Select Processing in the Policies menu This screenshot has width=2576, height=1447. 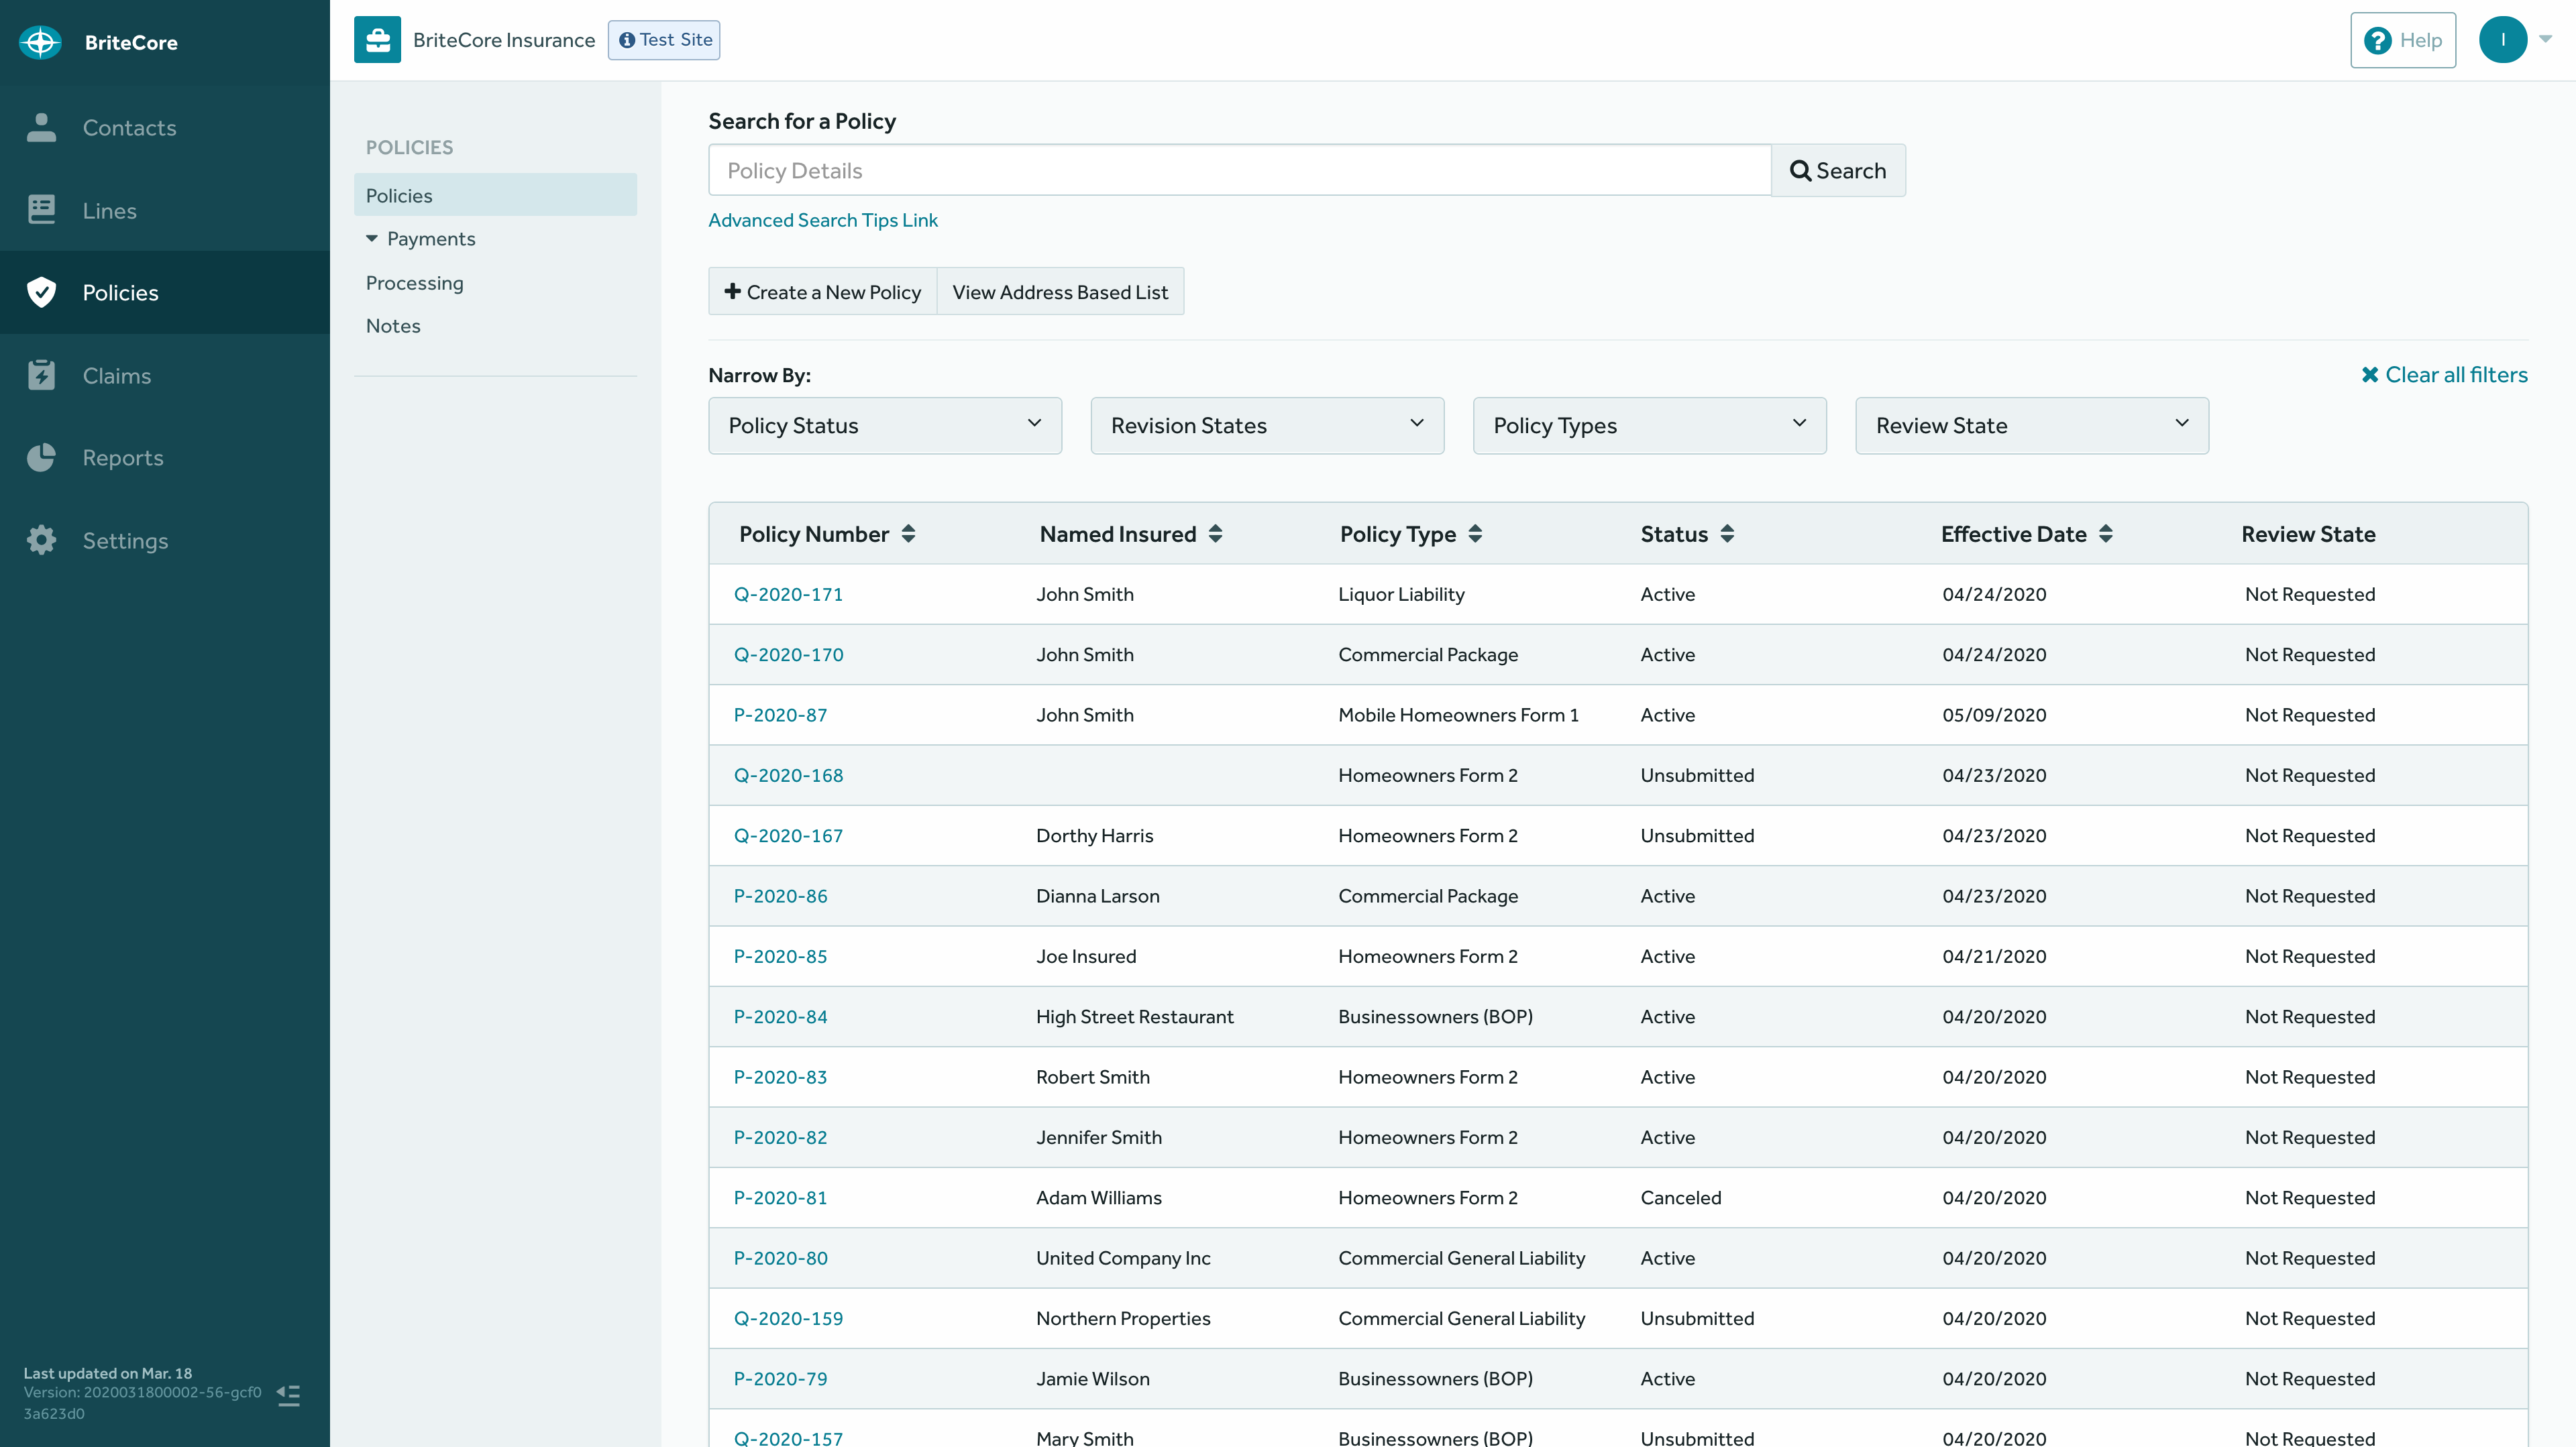(415, 282)
